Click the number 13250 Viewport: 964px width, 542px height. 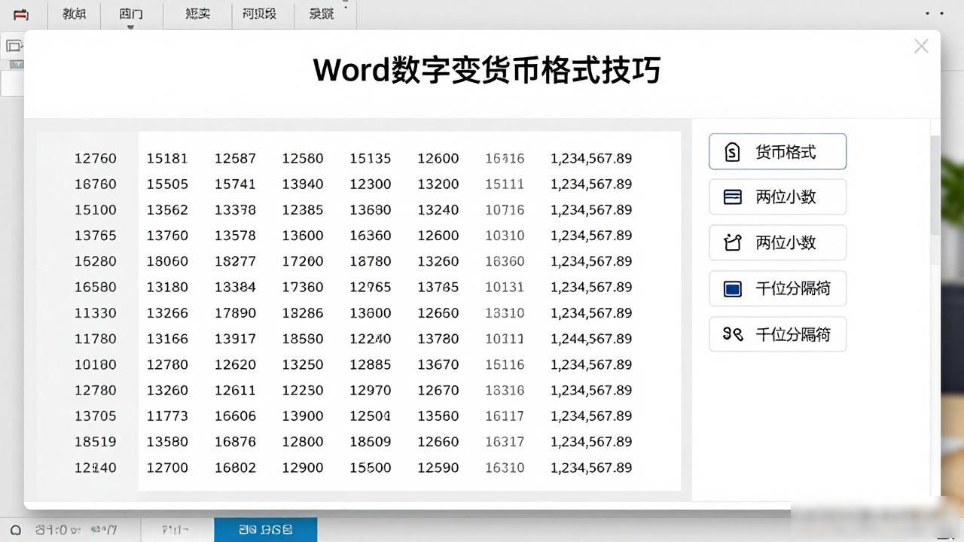[x=303, y=364]
